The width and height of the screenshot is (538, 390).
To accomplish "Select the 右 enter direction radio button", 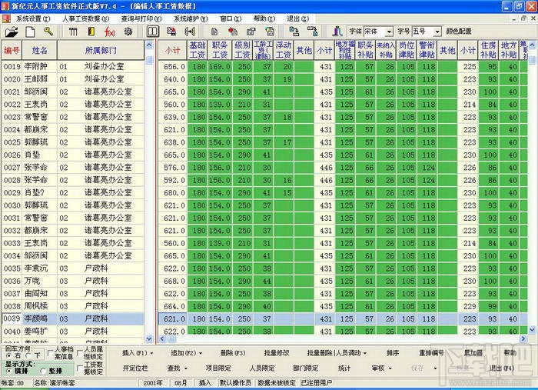I will [9, 355].
